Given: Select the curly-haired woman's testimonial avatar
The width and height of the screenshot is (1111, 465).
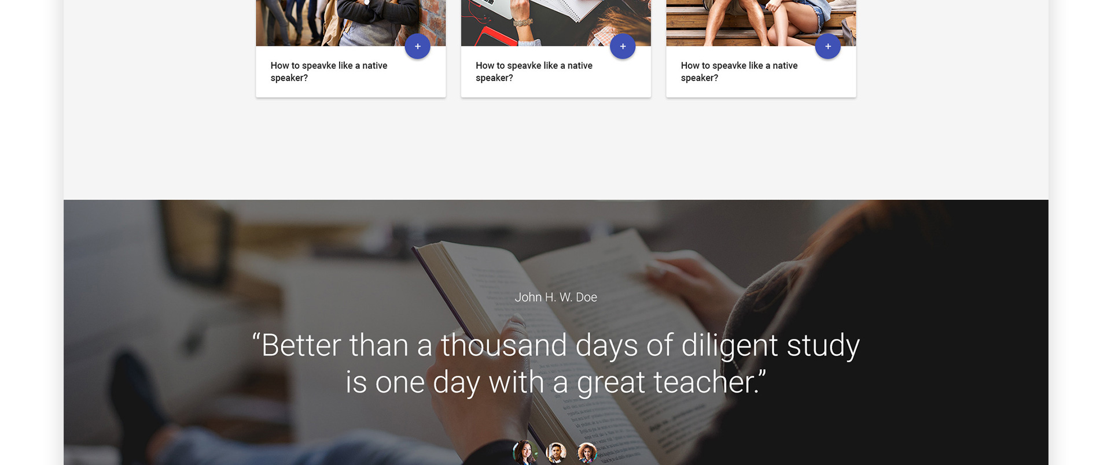Looking at the screenshot, I should tap(587, 453).
